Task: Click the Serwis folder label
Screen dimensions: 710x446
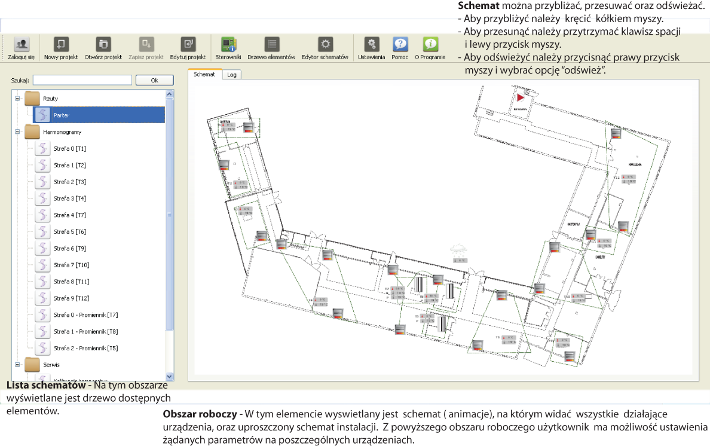Action: click(51, 365)
